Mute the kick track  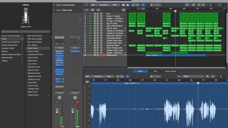click(95, 14)
